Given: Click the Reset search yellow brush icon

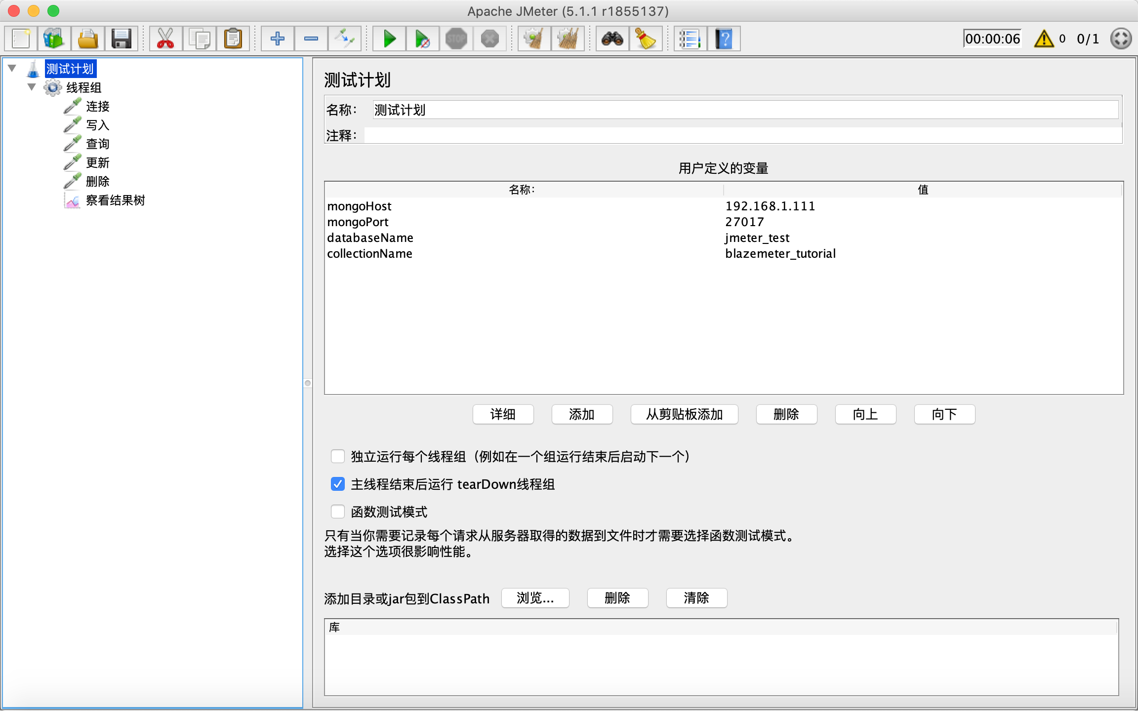Looking at the screenshot, I should pyautogui.click(x=646, y=39).
